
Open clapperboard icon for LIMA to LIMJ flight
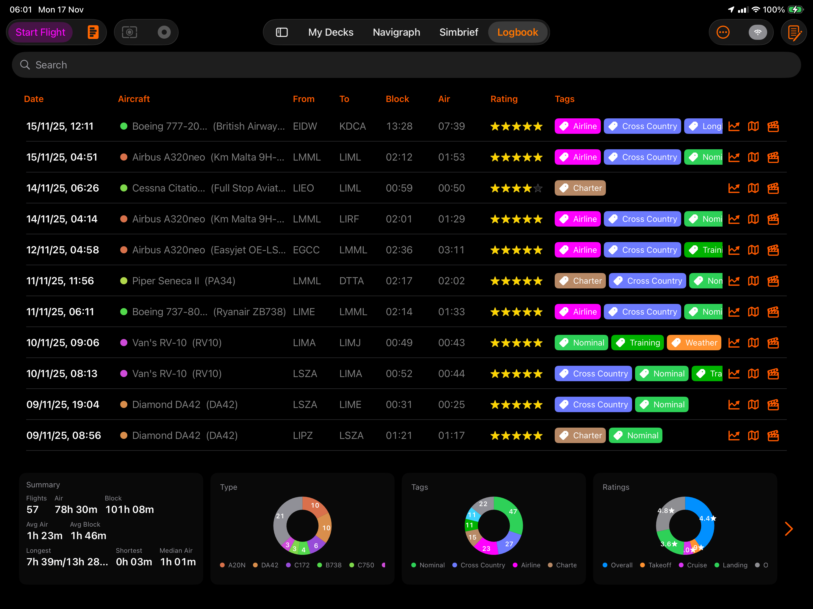tap(773, 343)
